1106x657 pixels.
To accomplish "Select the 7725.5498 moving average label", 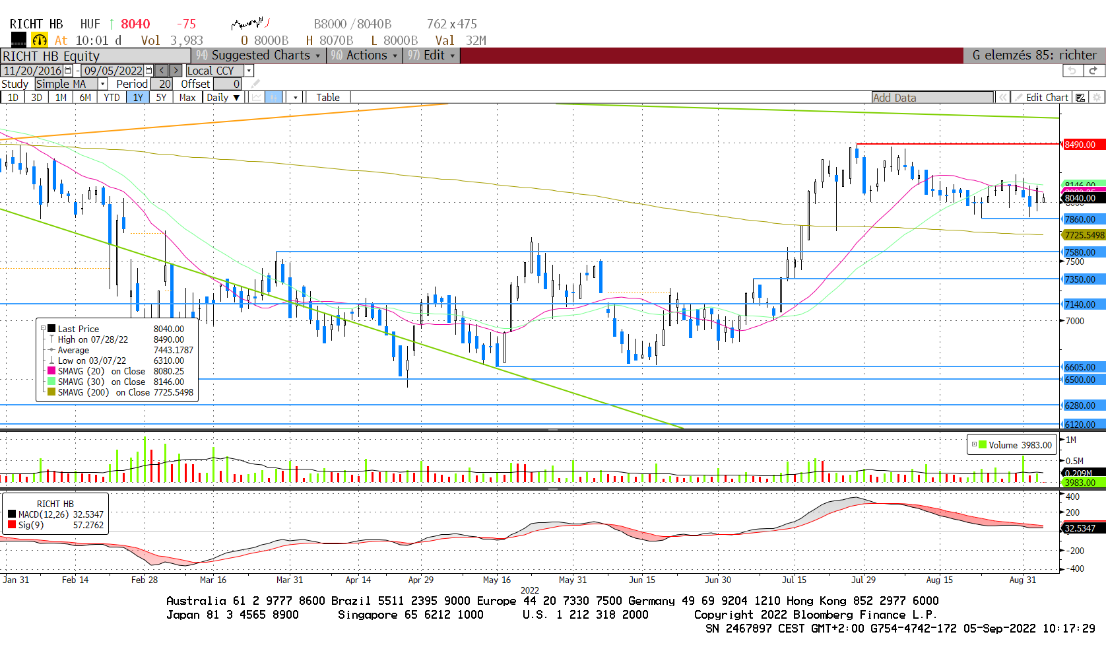I will pos(1083,235).
